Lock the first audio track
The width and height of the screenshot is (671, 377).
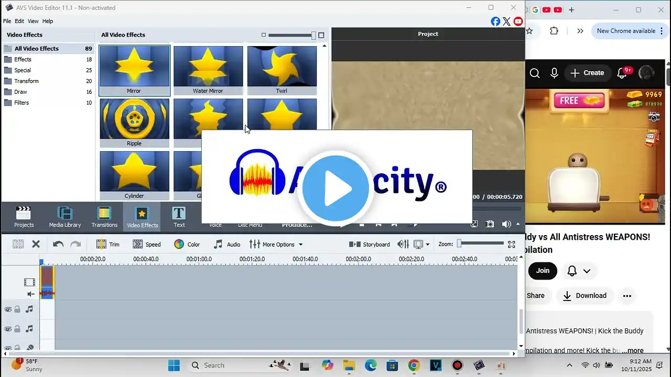pyautogui.click(x=17, y=309)
